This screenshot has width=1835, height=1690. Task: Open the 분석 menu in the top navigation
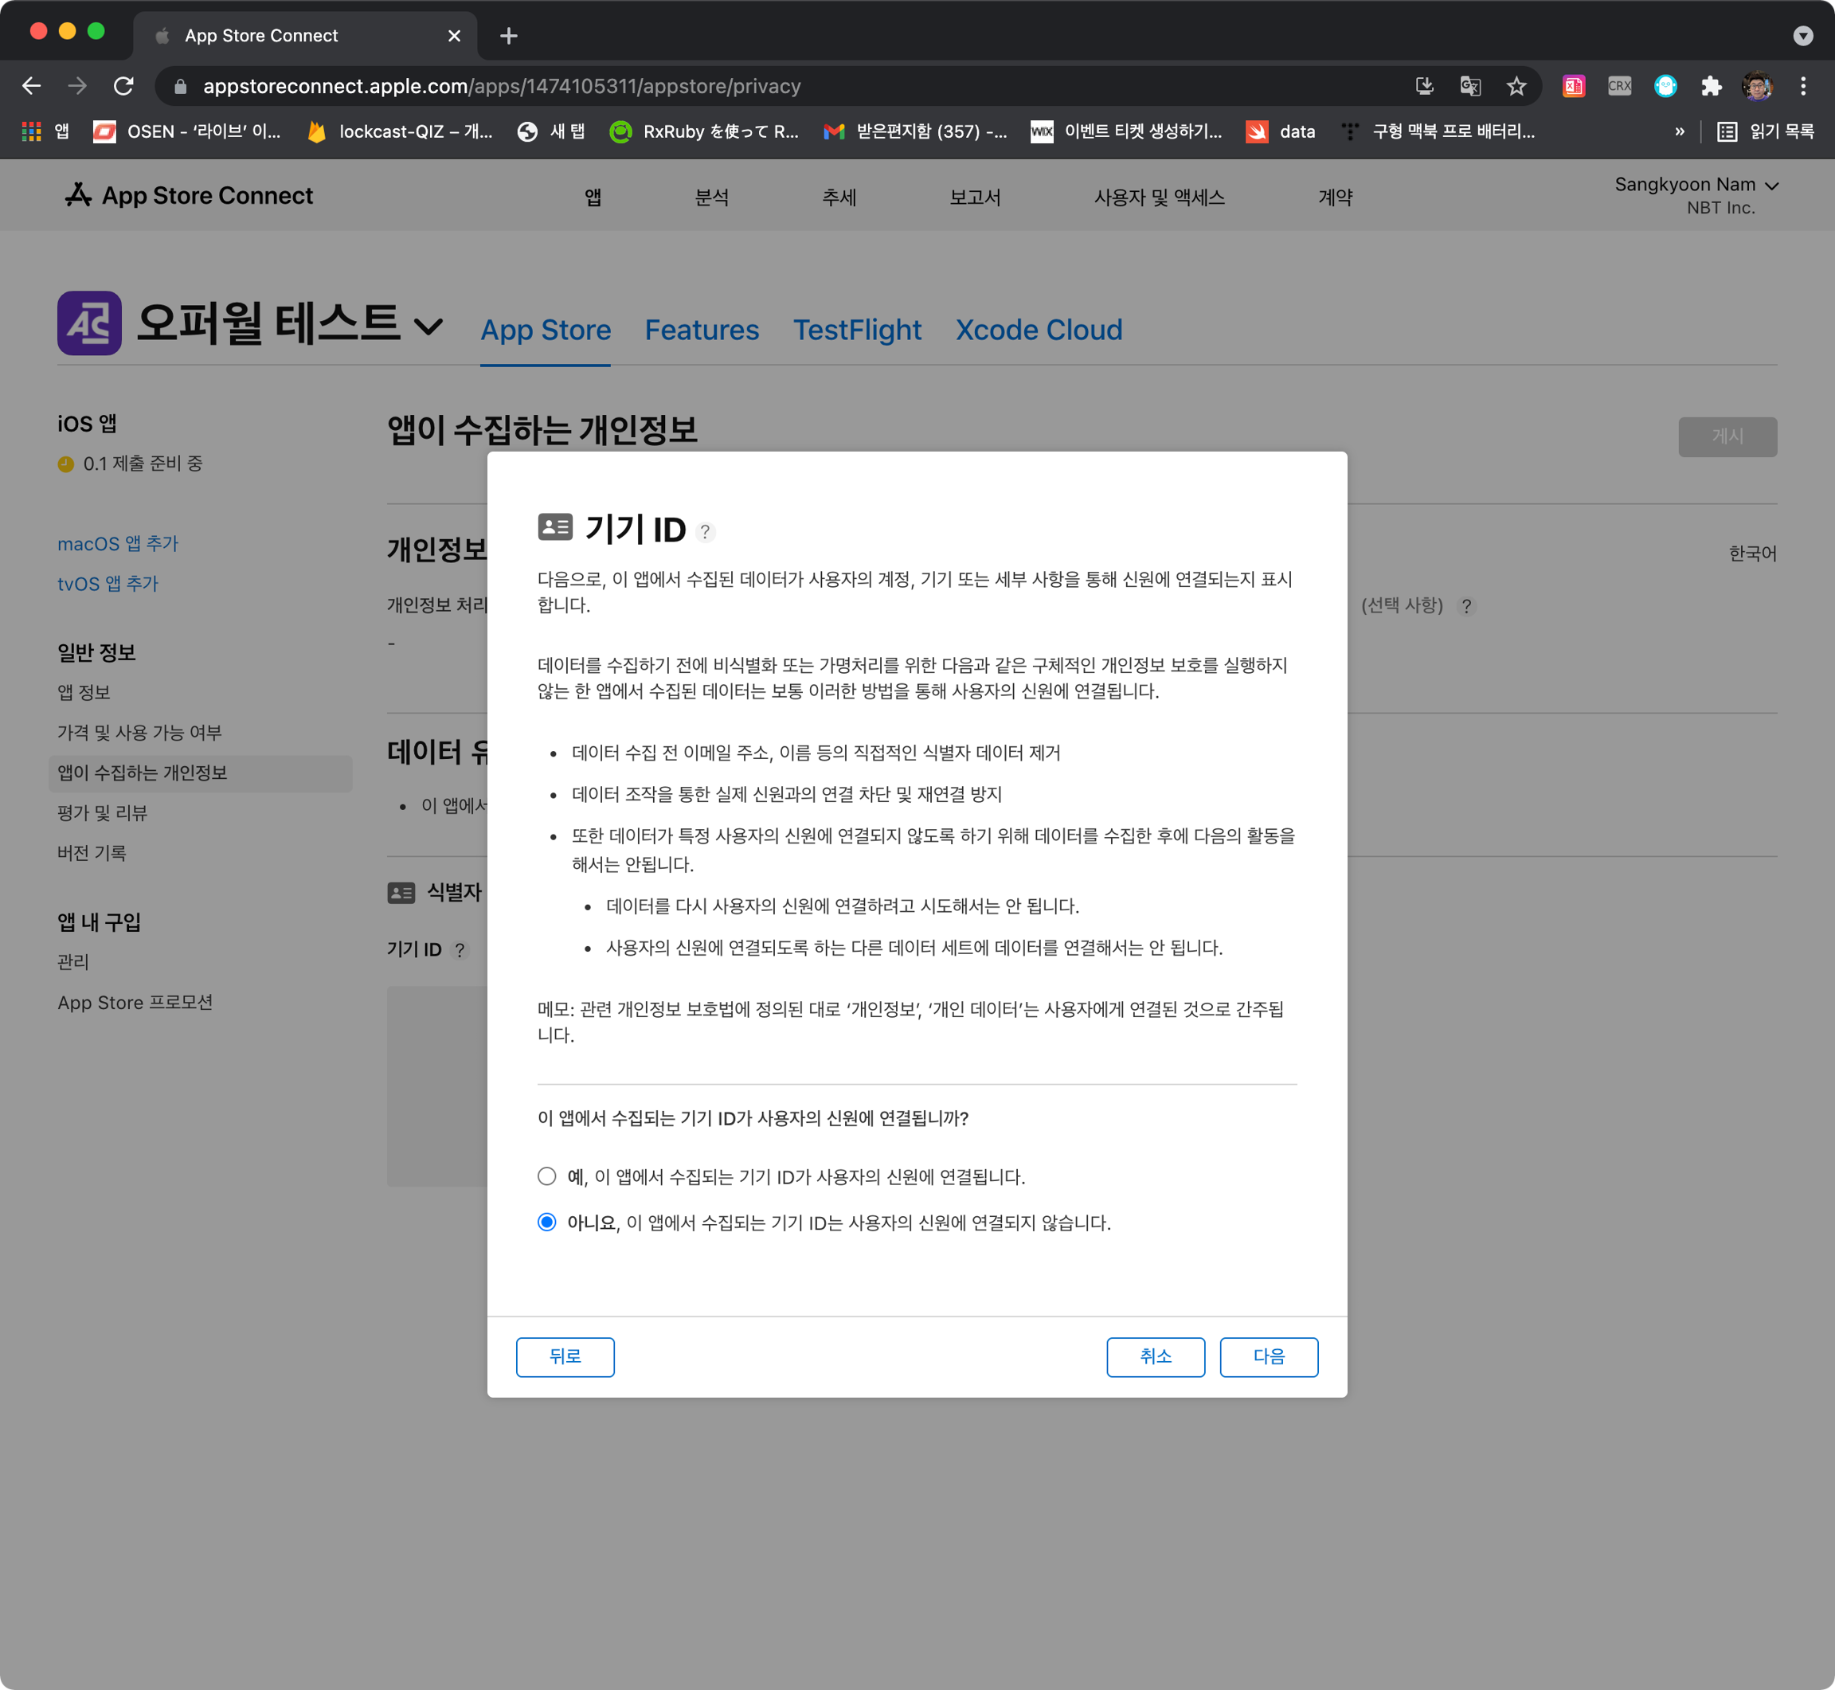click(711, 198)
